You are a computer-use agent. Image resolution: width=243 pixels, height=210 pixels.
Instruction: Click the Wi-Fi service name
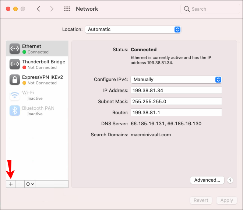pyautogui.click(x=28, y=92)
